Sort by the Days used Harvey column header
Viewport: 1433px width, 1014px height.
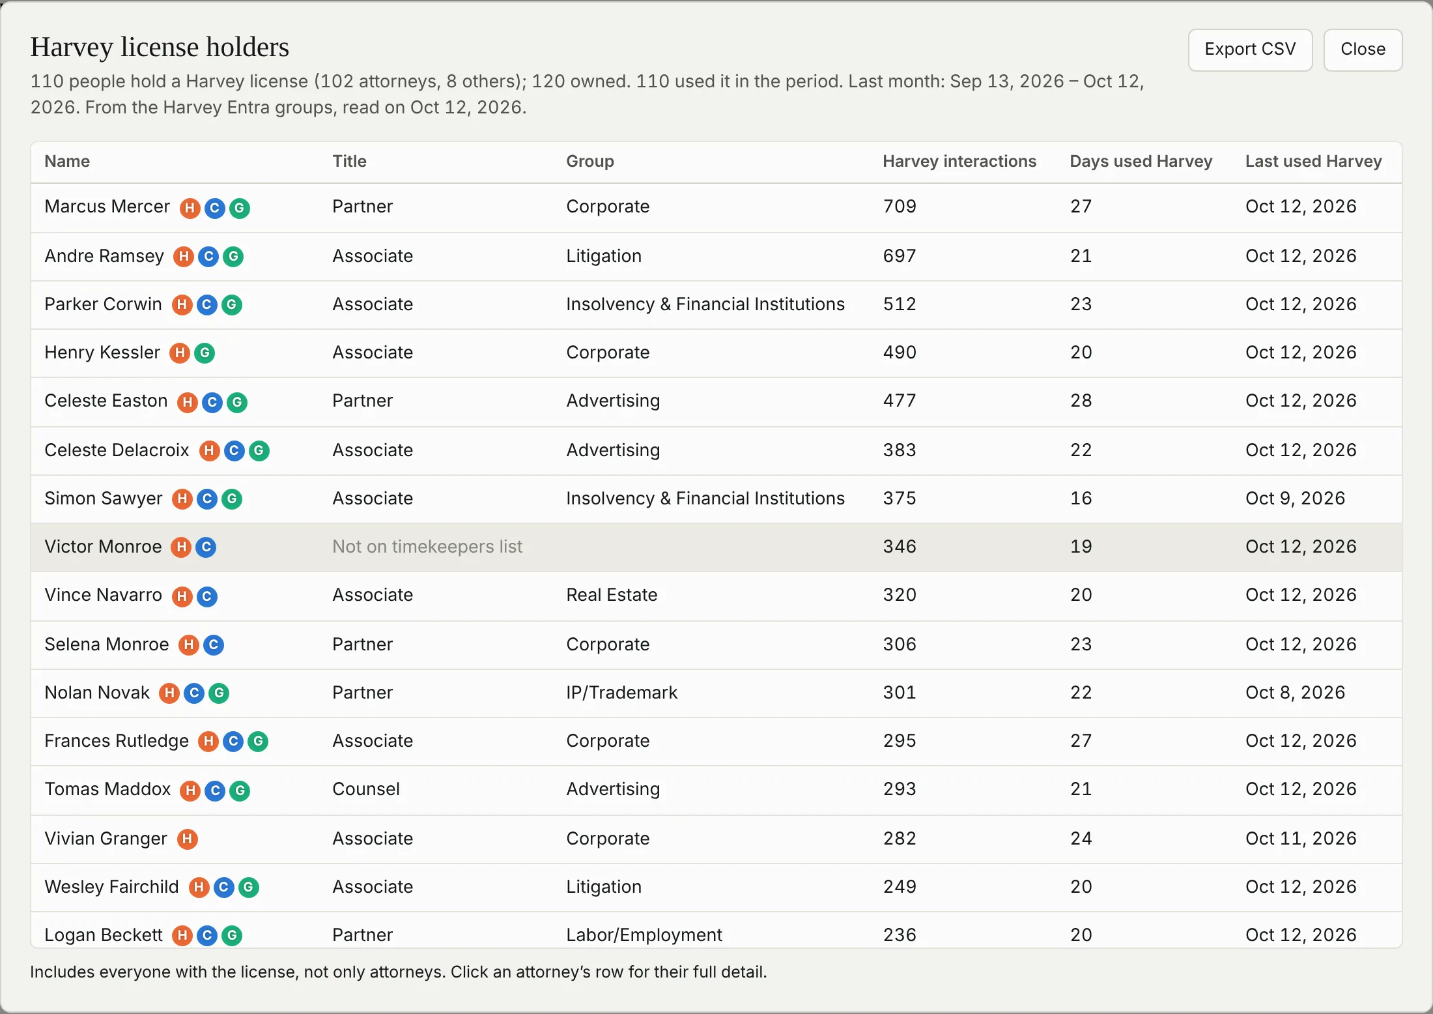click(x=1141, y=162)
